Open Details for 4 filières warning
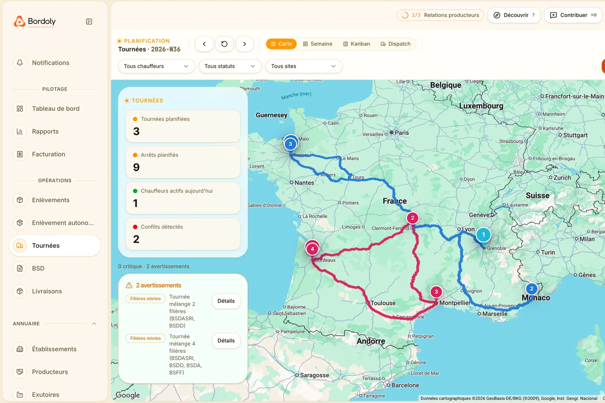The height and width of the screenshot is (403, 605). point(226,341)
